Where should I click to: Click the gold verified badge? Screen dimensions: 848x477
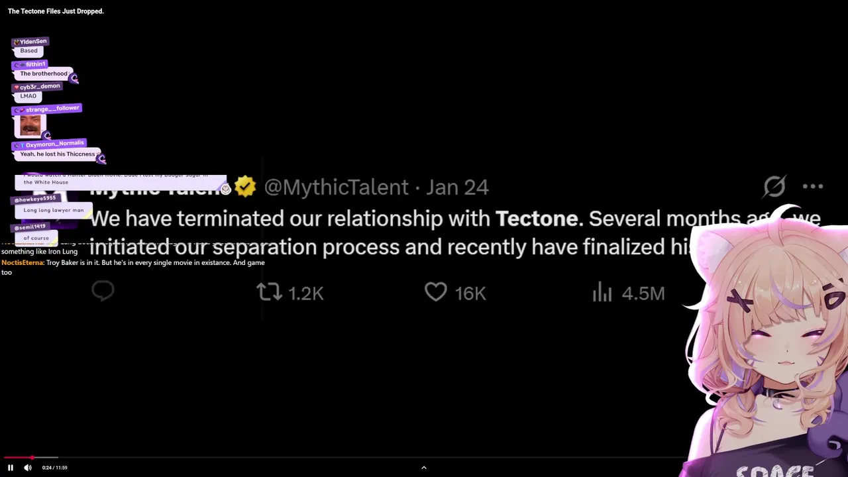tap(245, 187)
